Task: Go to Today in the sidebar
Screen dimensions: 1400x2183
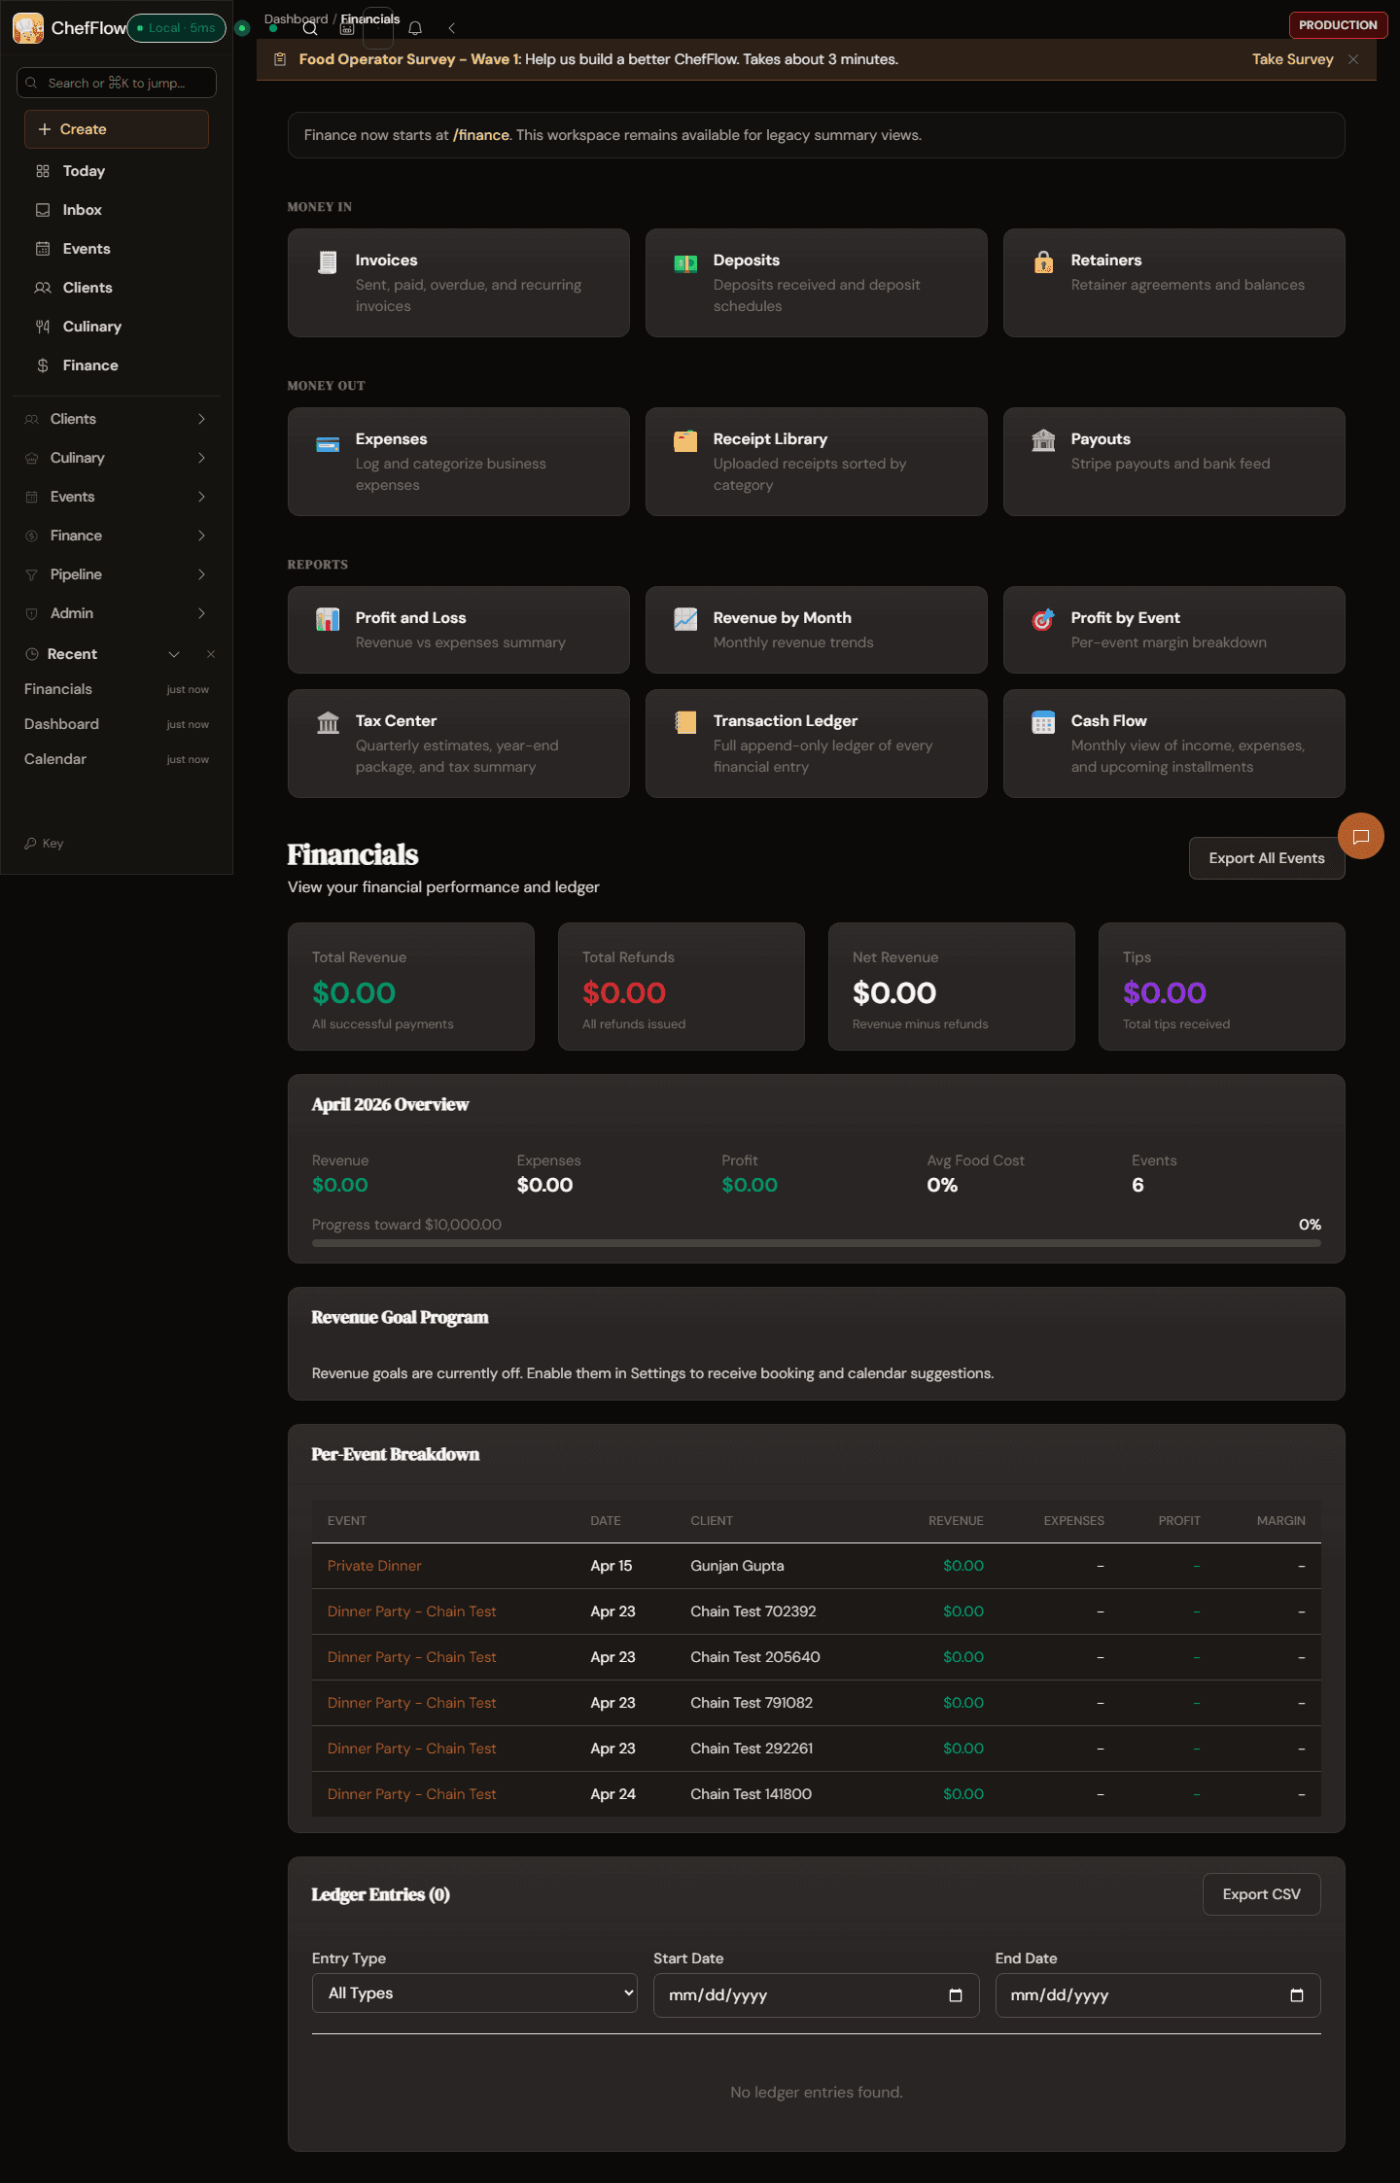Action: click(x=117, y=171)
